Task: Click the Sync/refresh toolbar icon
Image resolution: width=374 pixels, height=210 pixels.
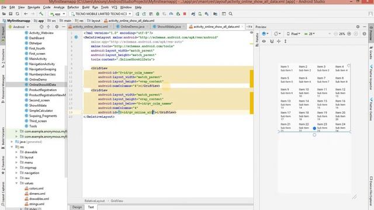Action: click(x=18, y=14)
